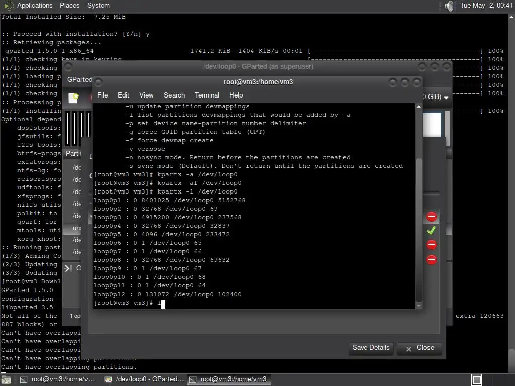Screen dimensions: 515x386
Task: Open the Help menu in the terminal
Action: click(236, 95)
